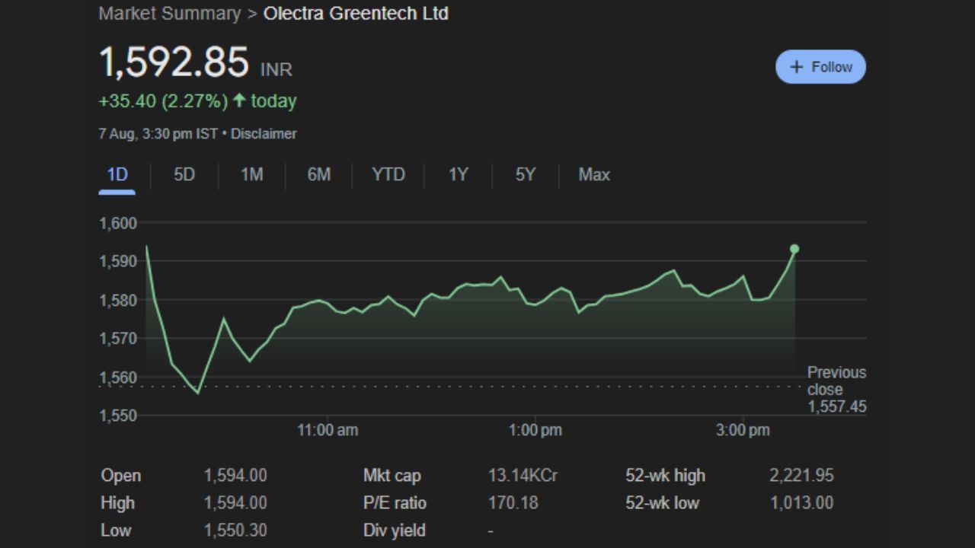Screen dimensions: 975x548
Task: Click the Div yield label
Action: coord(394,530)
